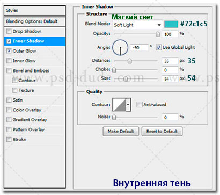Click the Make Default button
This screenshot has height=195, width=220.
[x=121, y=132]
